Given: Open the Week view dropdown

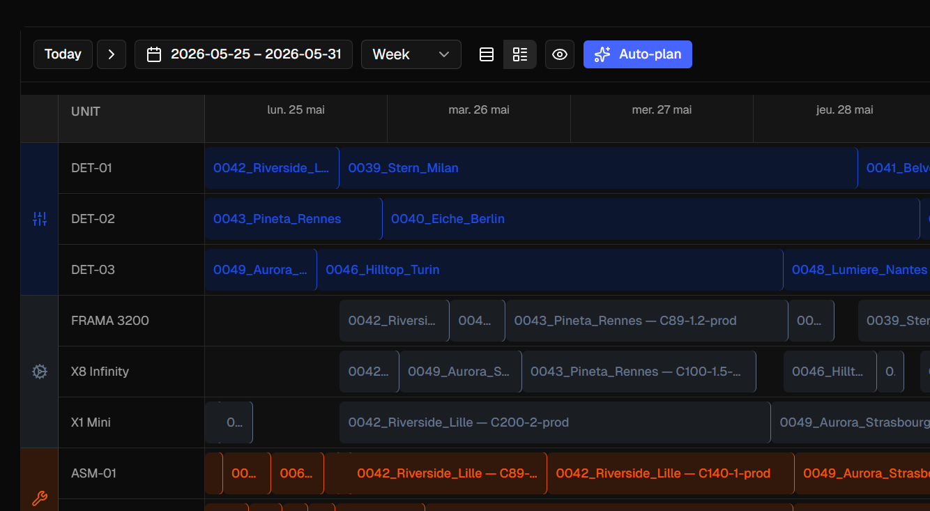Looking at the screenshot, I should pos(411,54).
